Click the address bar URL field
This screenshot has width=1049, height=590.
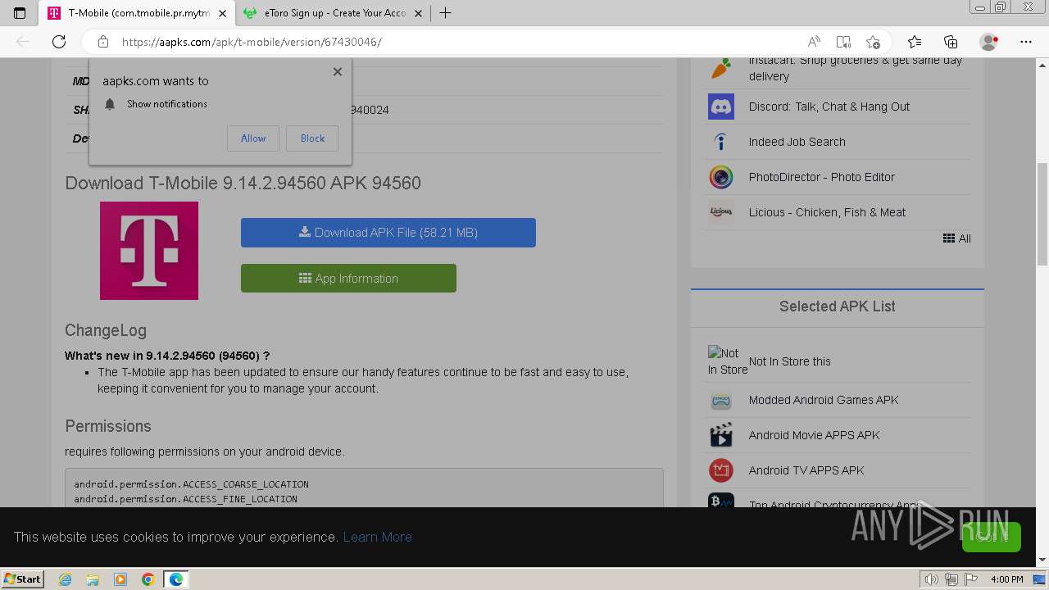459,42
